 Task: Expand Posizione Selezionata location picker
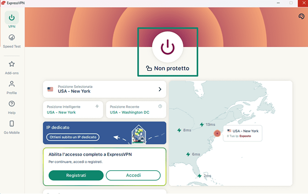coord(104,89)
